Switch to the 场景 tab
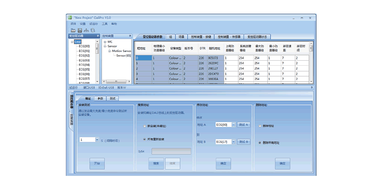The width and height of the screenshot is (376, 187). [x=181, y=37]
